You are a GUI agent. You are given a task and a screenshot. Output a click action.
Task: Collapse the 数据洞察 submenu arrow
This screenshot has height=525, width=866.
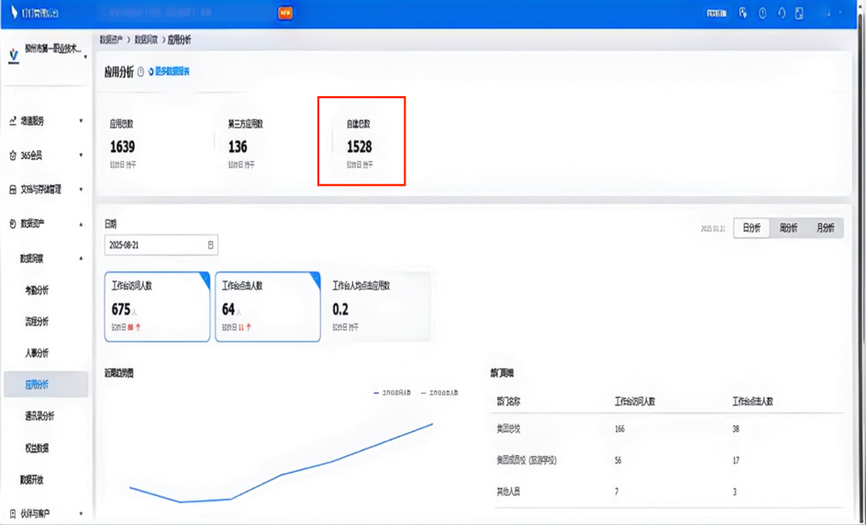81,258
